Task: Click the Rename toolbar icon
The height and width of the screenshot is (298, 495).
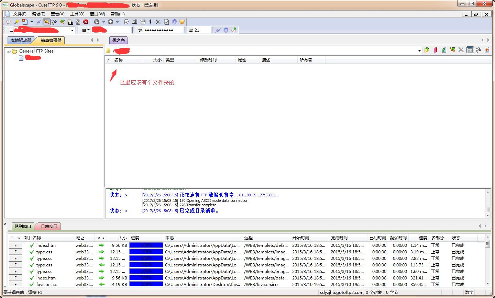Action: click(134, 22)
